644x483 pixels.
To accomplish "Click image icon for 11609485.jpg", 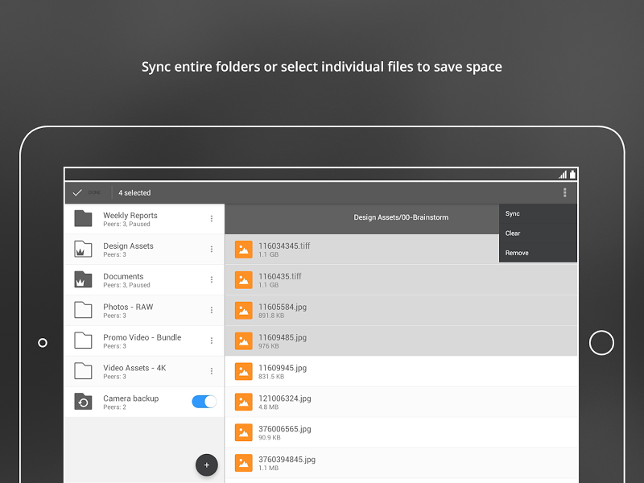I will (244, 341).
